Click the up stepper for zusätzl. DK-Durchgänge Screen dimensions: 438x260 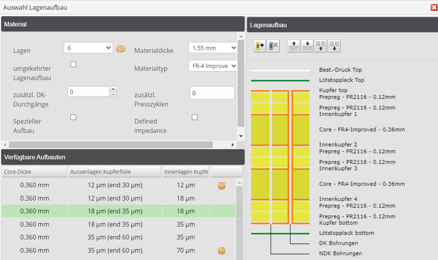[113, 89]
